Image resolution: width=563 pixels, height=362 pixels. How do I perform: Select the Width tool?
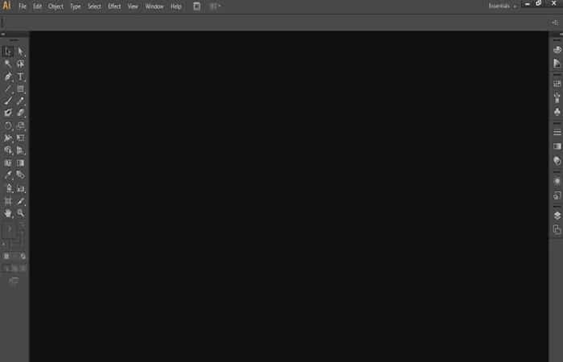click(8, 138)
